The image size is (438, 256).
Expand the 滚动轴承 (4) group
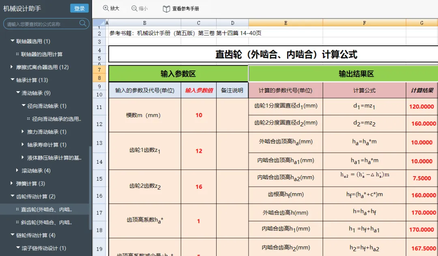pyautogui.click(x=17, y=171)
